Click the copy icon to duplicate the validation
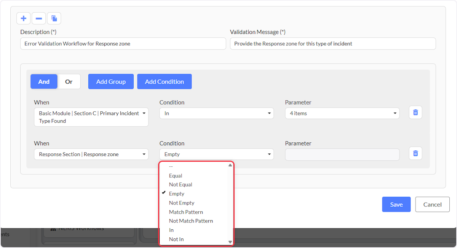457x248 pixels. [54, 18]
